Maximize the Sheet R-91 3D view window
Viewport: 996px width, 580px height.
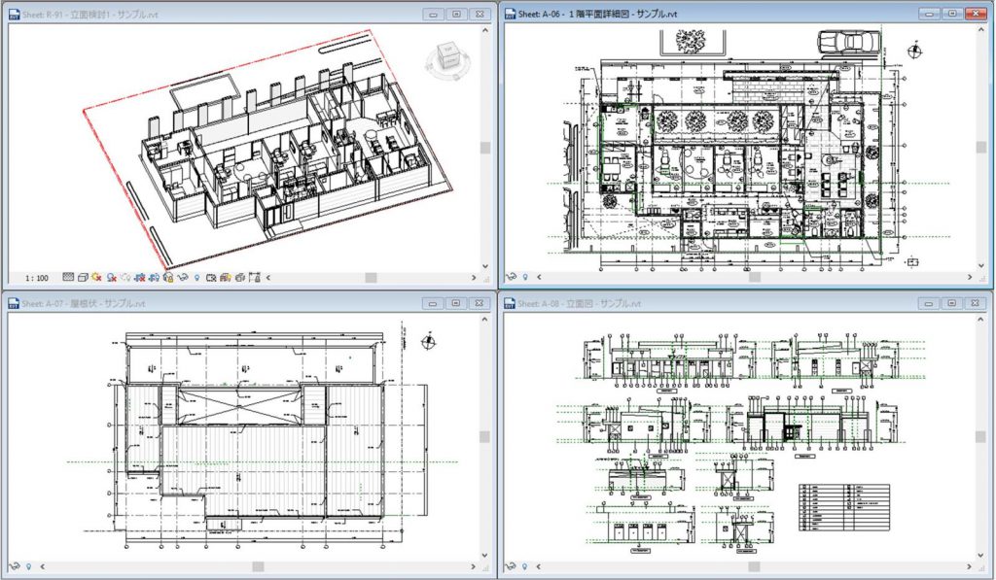coord(455,15)
